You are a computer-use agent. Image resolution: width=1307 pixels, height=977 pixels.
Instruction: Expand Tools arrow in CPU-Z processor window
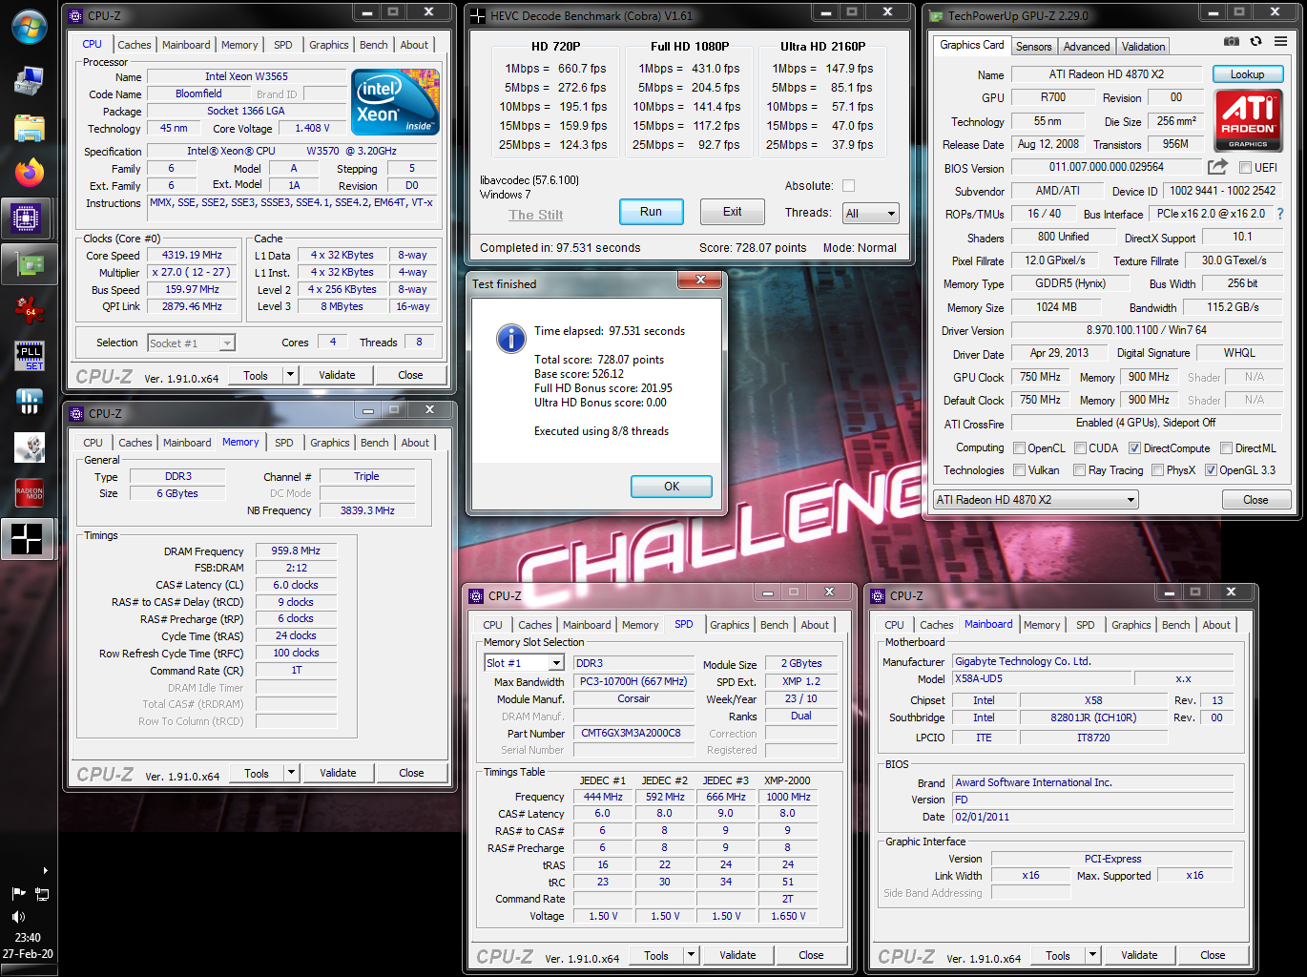click(290, 375)
